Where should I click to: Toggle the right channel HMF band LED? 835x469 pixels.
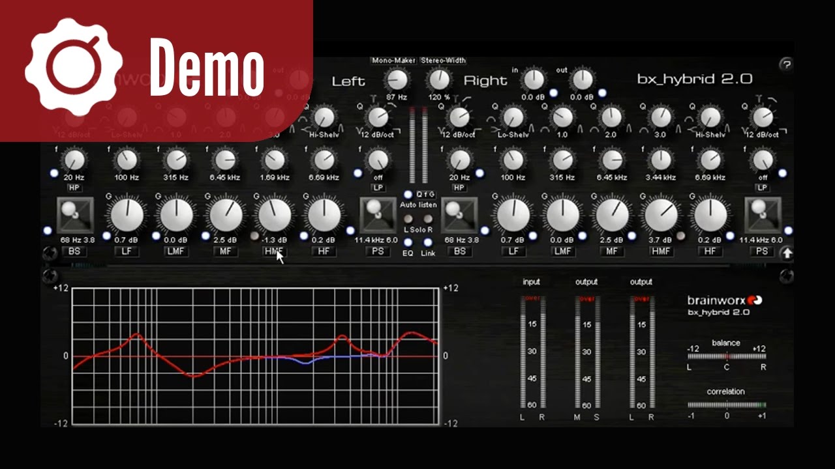pos(681,236)
